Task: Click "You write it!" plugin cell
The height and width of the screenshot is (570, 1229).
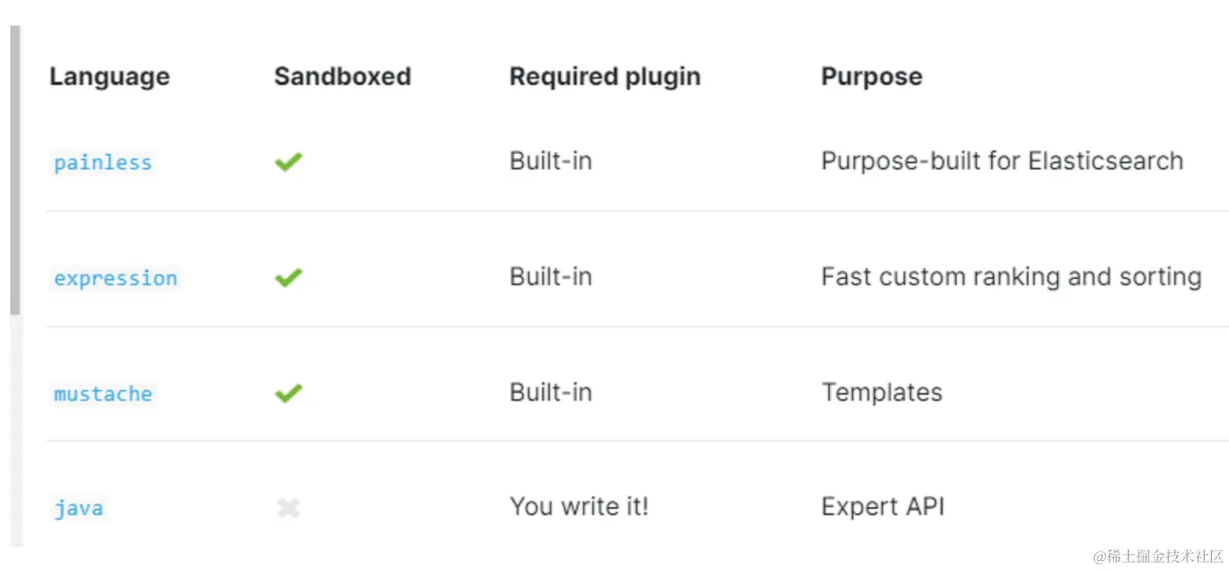Action: (x=579, y=507)
